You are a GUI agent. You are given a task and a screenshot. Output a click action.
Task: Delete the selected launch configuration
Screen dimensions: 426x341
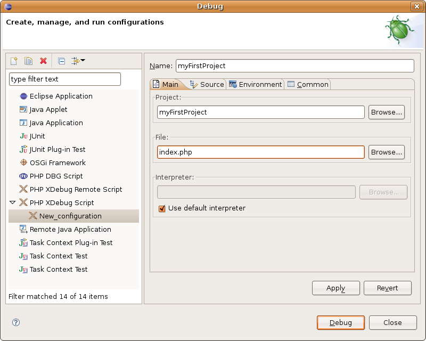click(x=44, y=61)
